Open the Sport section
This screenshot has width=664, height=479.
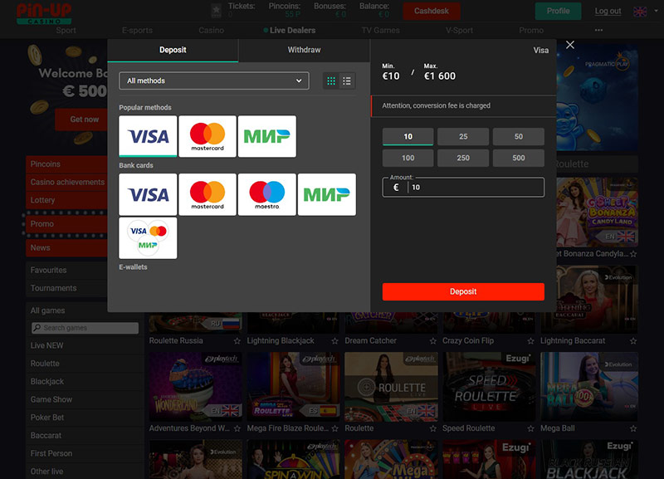66,31
